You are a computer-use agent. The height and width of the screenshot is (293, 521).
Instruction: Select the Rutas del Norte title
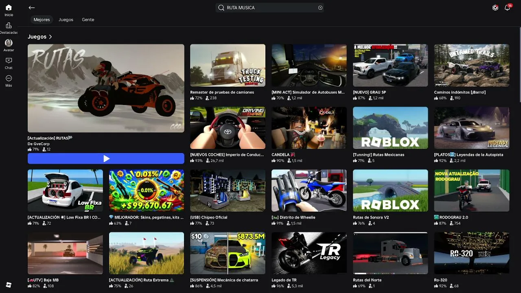click(x=367, y=280)
